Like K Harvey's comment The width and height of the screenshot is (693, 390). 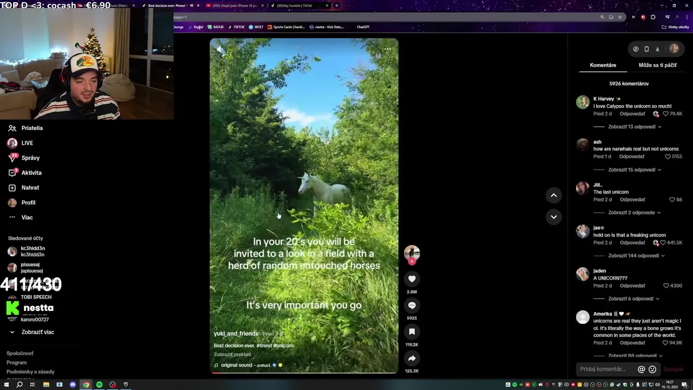(x=665, y=114)
